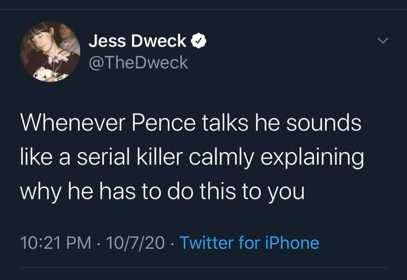This screenshot has width=407, height=280.
Task: Click the word like starting line two
Action: click(x=35, y=158)
